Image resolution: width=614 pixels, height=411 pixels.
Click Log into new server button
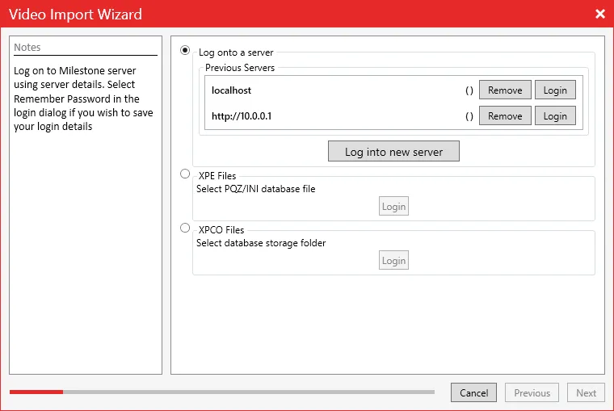pyautogui.click(x=393, y=152)
